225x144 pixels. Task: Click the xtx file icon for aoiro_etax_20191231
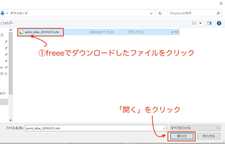(x=21, y=32)
